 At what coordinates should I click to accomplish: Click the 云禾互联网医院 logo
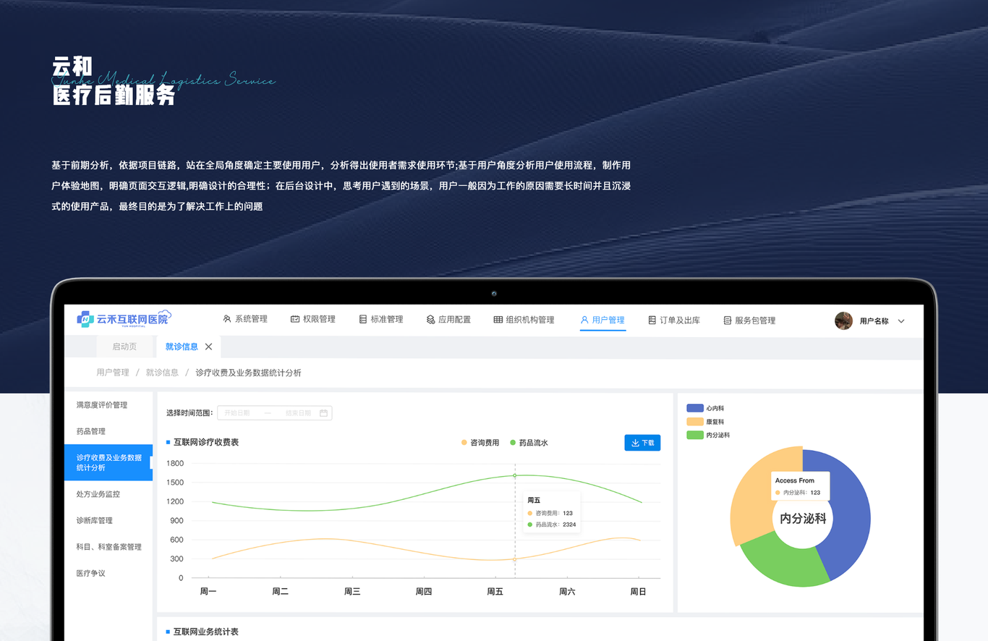pyautogui.click(x=124, y=319)
